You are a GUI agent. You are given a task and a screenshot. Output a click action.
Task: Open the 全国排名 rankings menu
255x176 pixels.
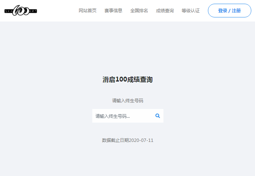(x=139, y=11)
